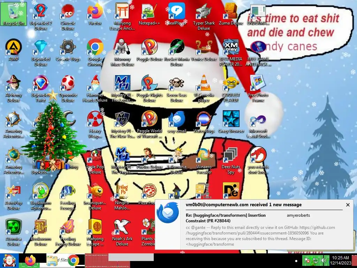This screenshot has width=357, height=268.
Task: Open FREE GAME ANTI HACK shortcut
Action: pyautogui.click(x=258, y=53)
